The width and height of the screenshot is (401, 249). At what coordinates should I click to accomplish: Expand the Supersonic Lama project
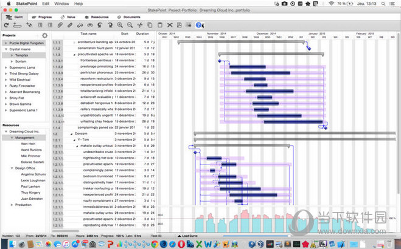coord(6,67)
